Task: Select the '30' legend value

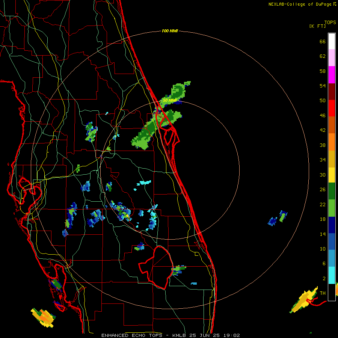Action: pyautogui.click(x=323, y=175)
